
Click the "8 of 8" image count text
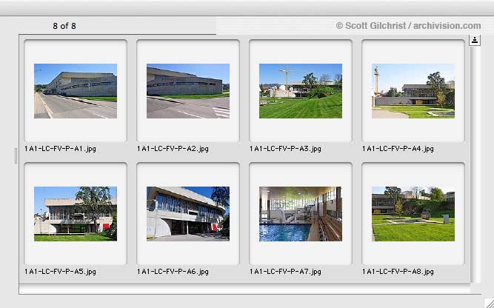coord(64,26)
